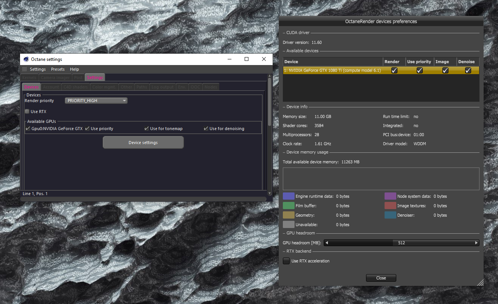Click the Driver version 11.60 value
Image resolution: width=498 pixels, height=304 pixels.
coord(316,42)
